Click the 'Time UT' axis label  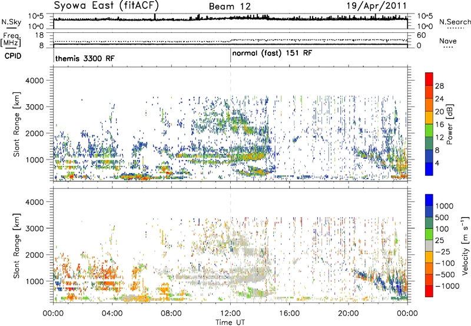click(230, 322)
